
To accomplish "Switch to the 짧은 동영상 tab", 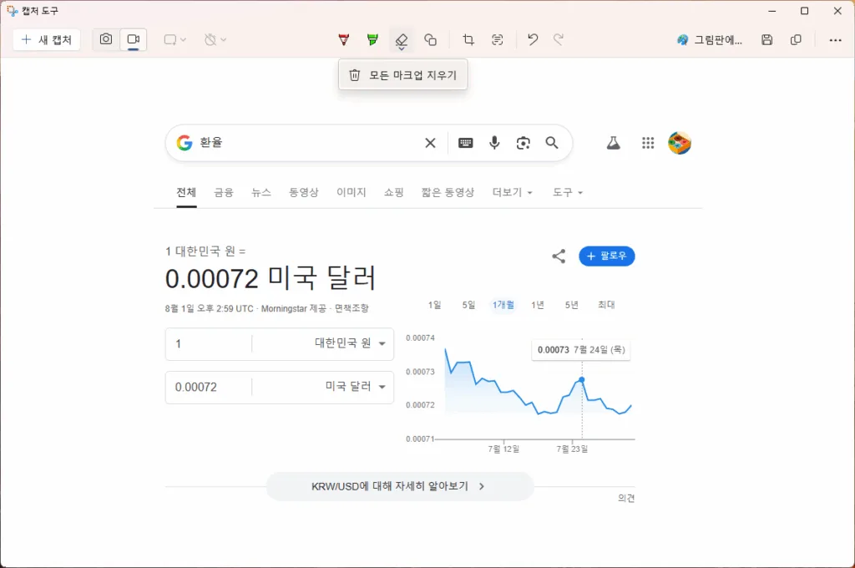I will 448,192.
